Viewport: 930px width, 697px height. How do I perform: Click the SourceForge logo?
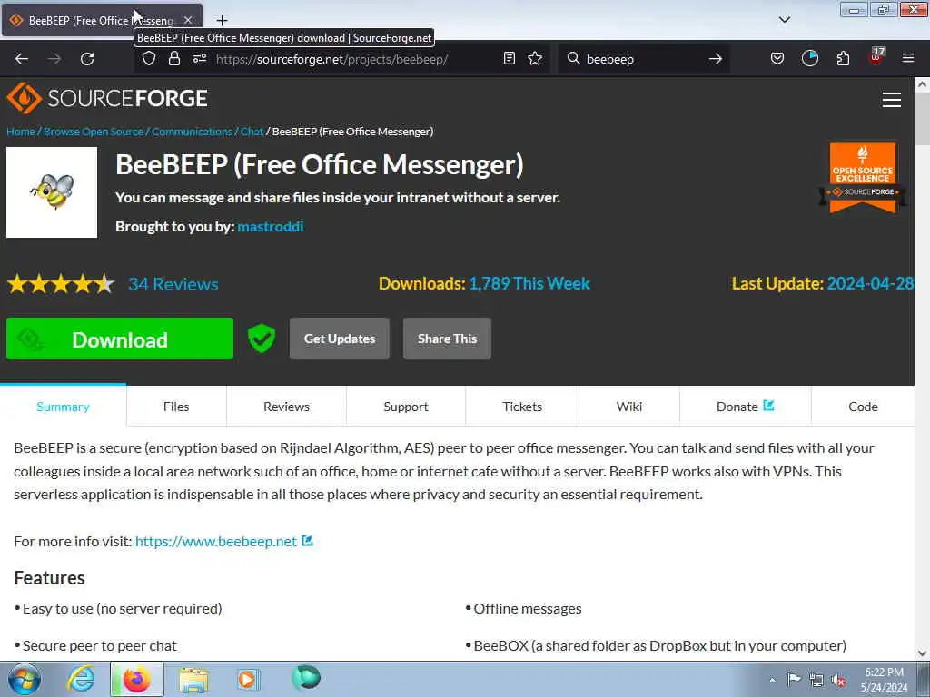point(107,98)
